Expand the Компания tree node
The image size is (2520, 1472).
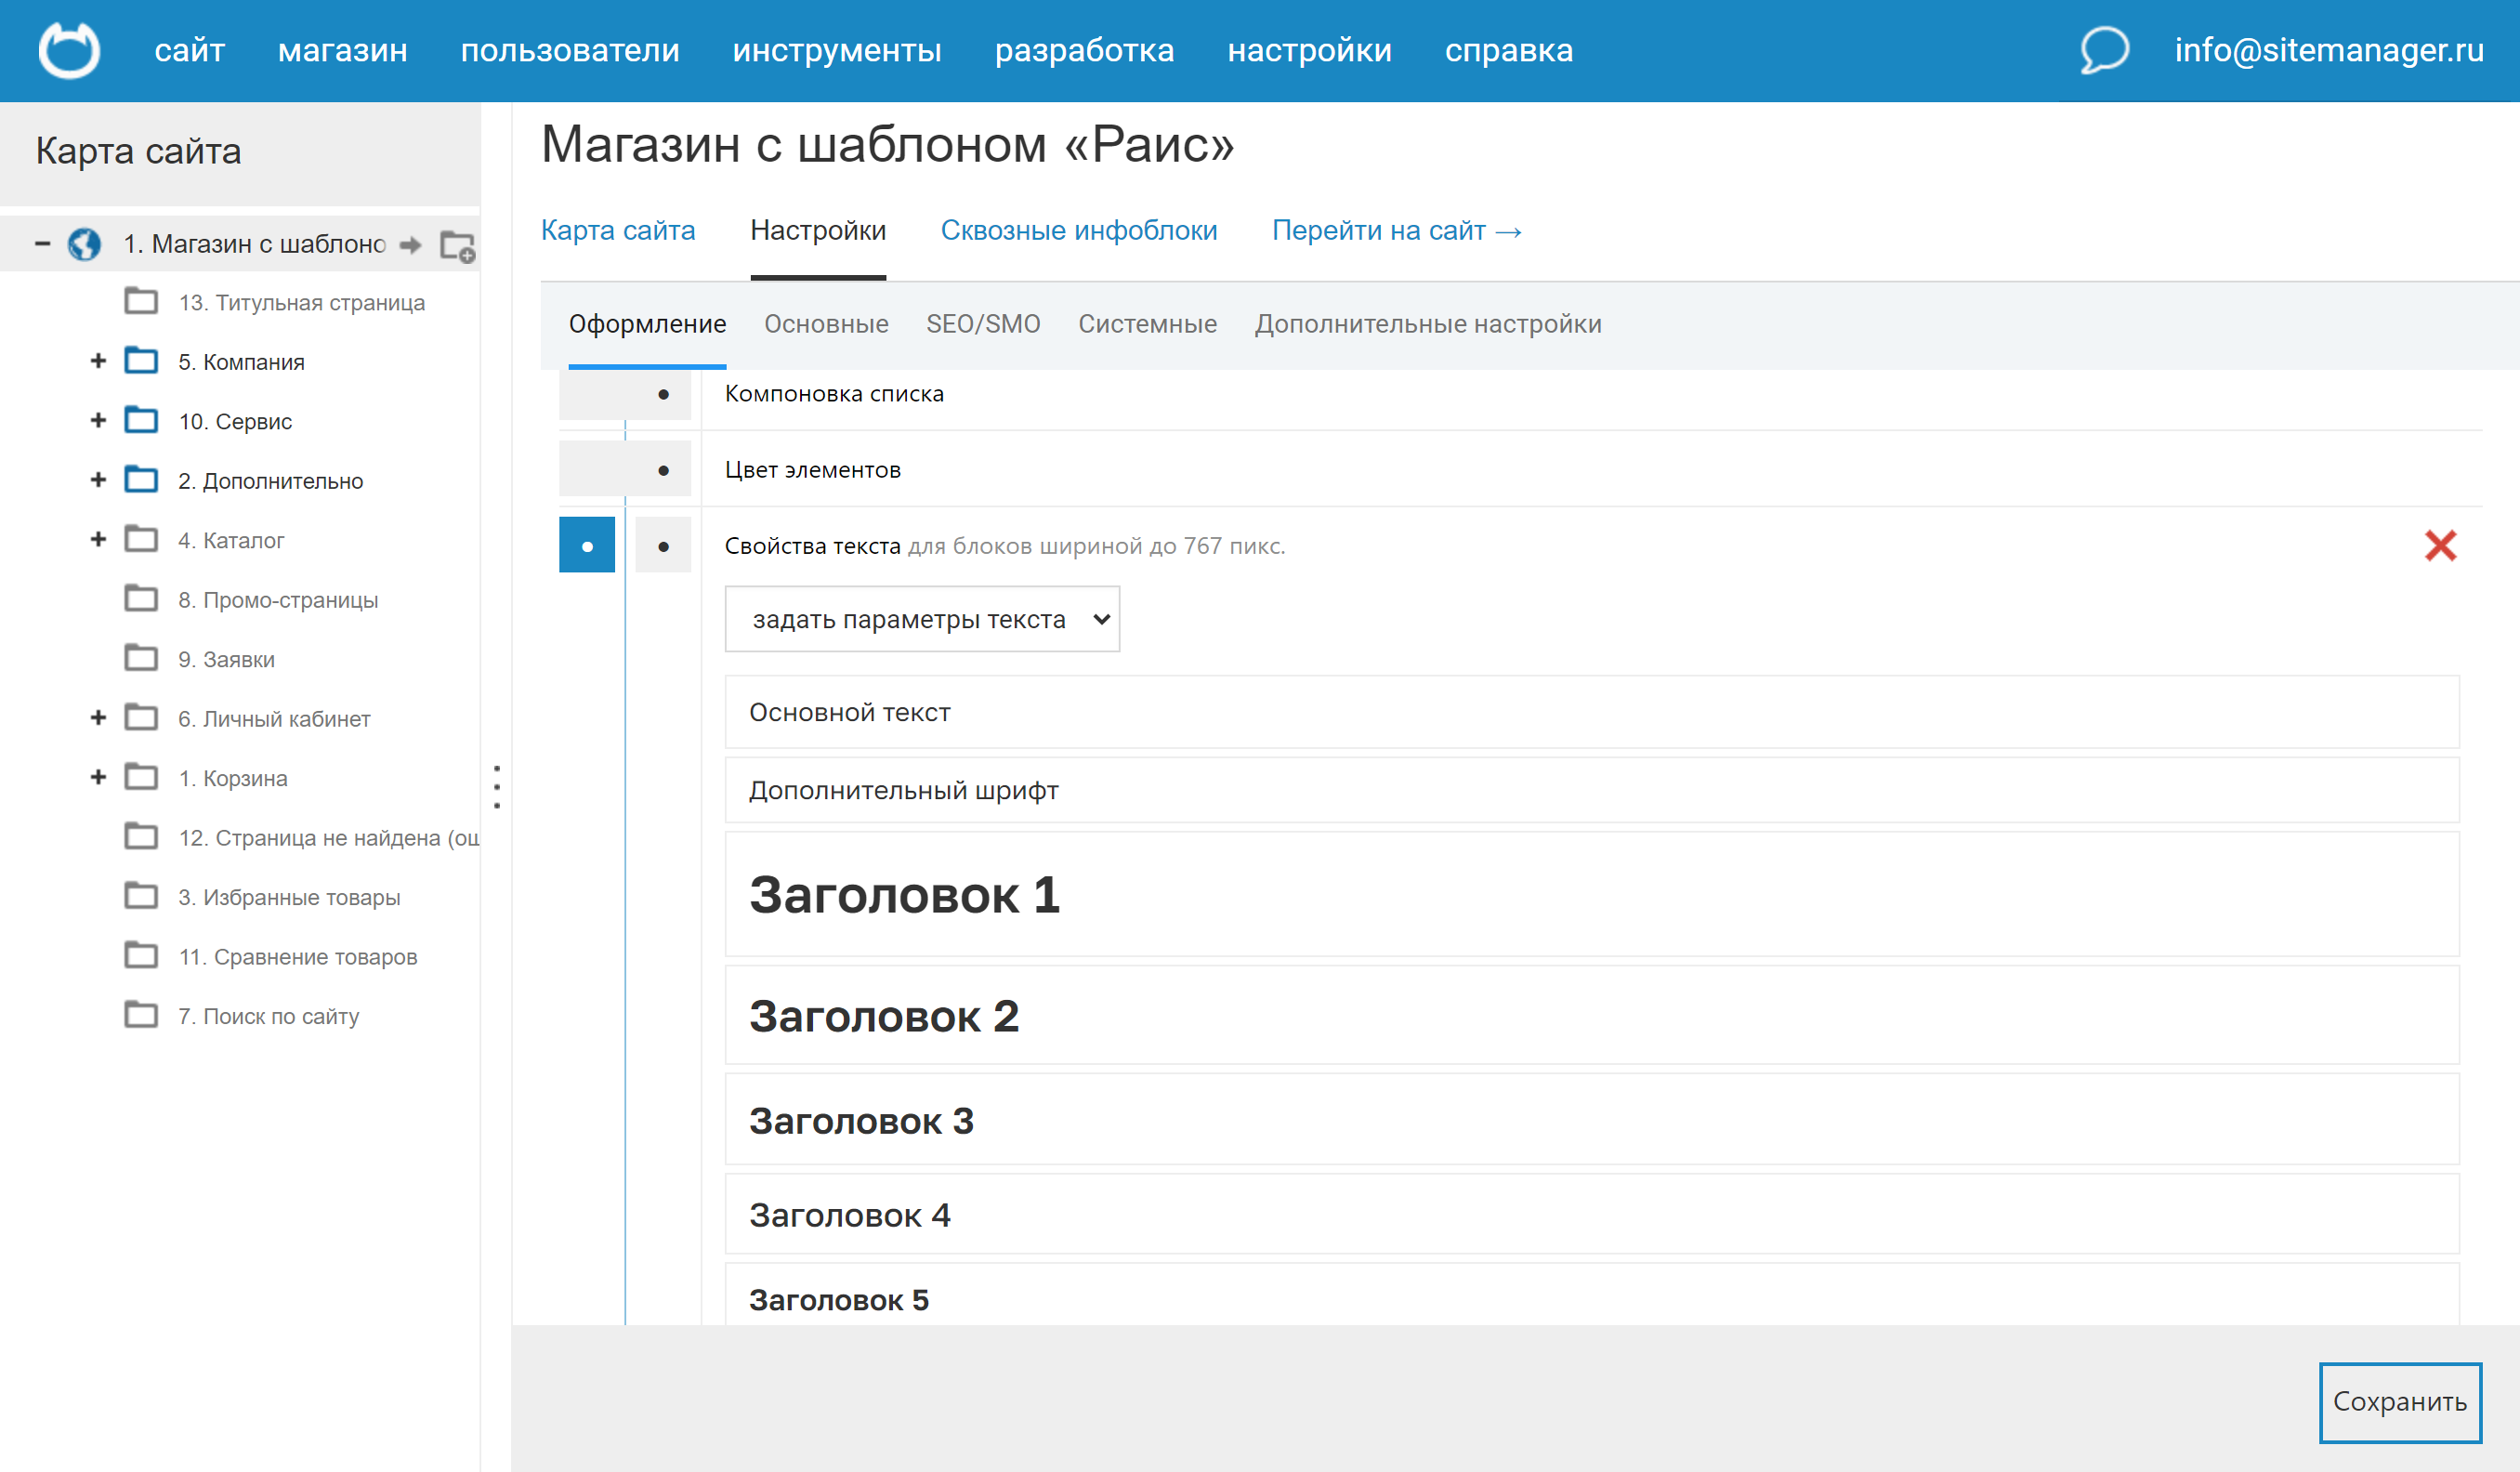(98, 361)
